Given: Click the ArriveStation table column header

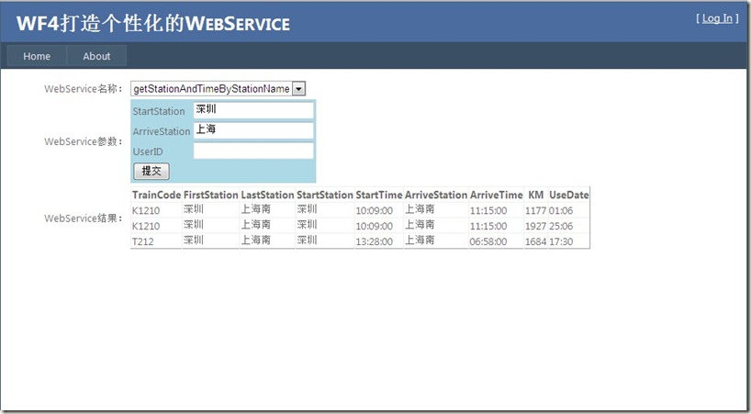Looking at the screenshot, I should click(x=436, y=195).
